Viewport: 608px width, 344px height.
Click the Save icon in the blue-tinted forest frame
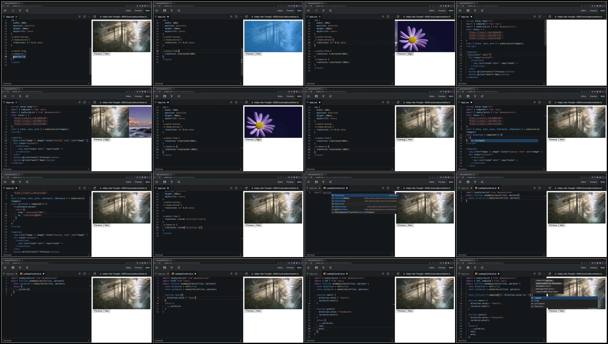coord(165,11)
